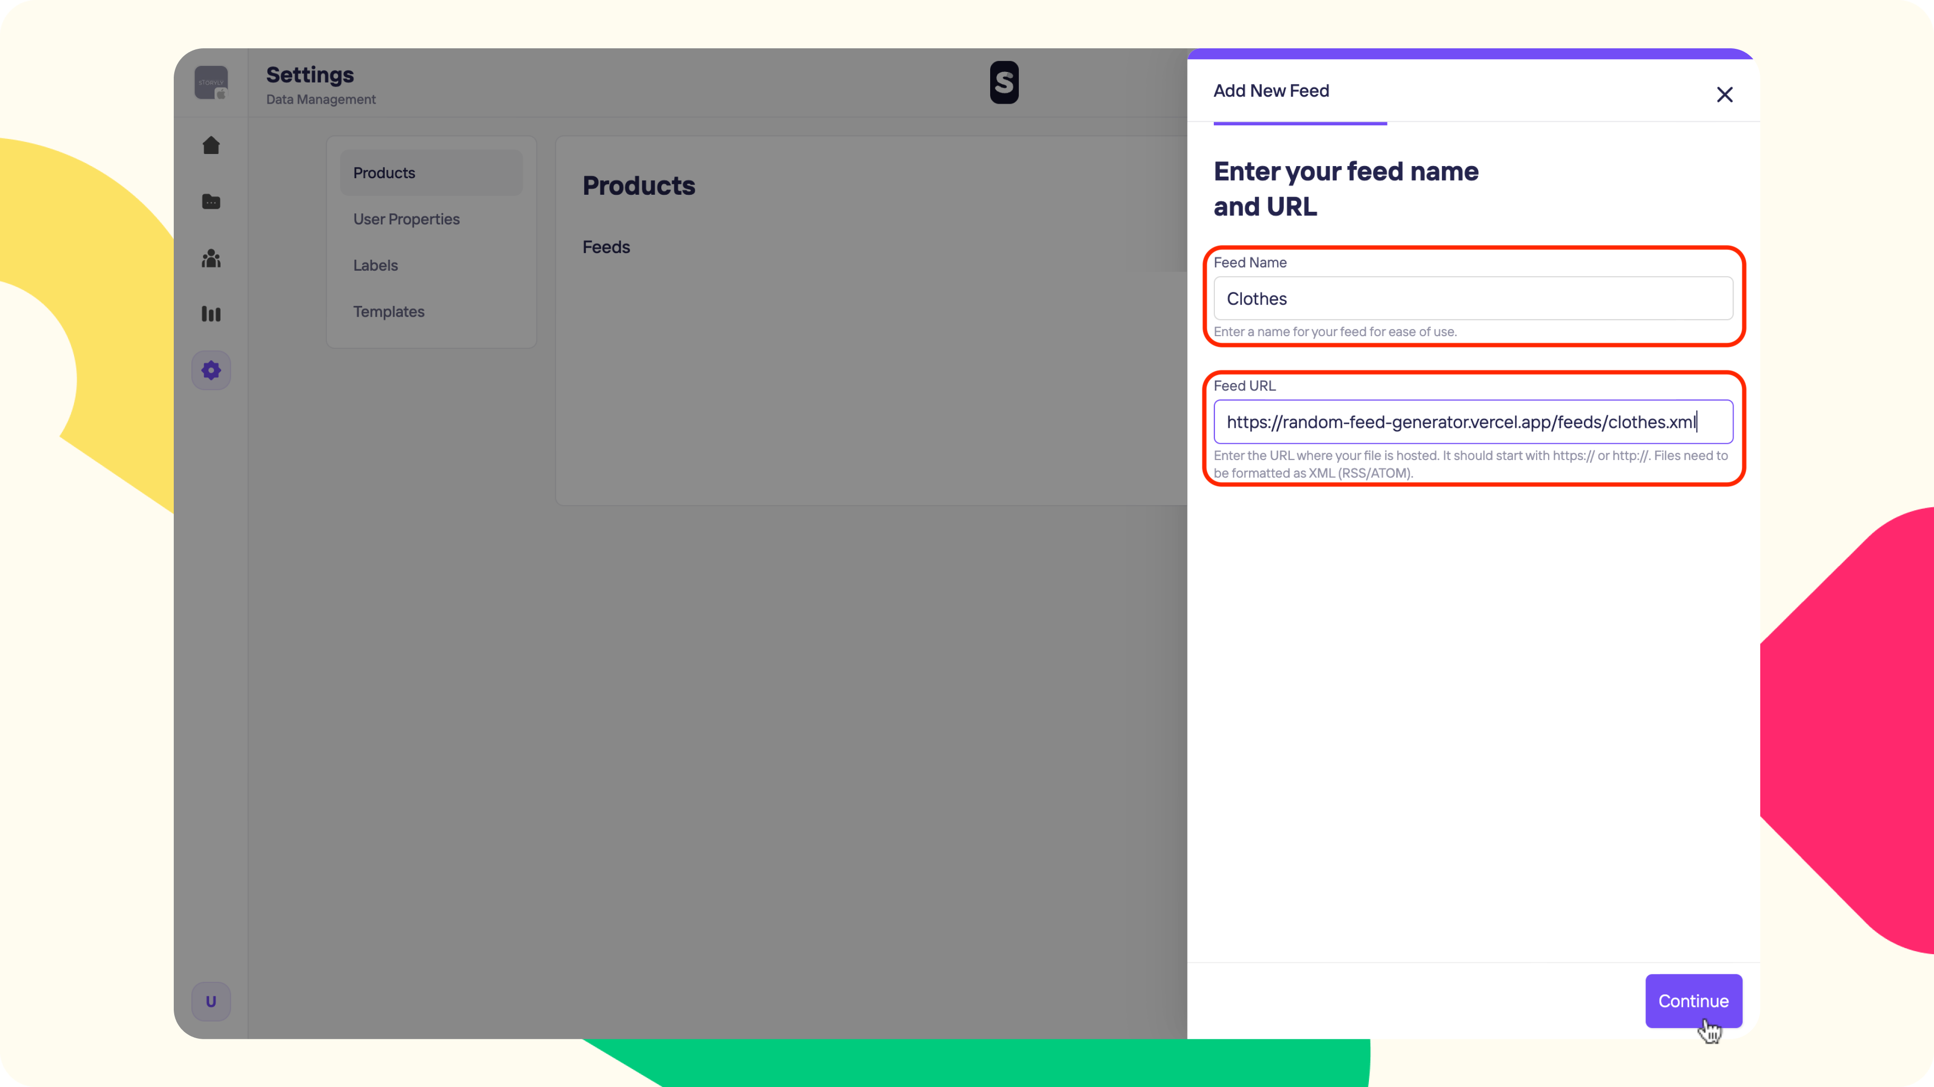Click the Feeds section heading

(x=606, y=247)
